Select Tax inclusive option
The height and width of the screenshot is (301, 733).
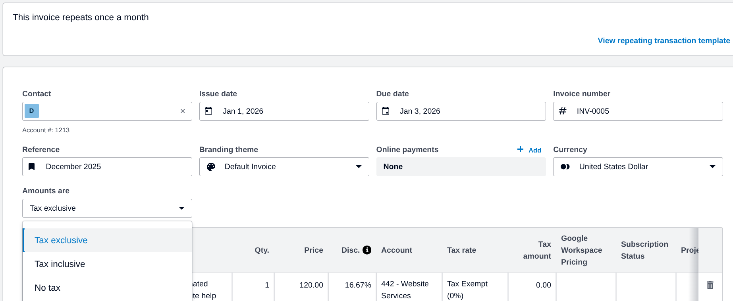click(107, 264)
